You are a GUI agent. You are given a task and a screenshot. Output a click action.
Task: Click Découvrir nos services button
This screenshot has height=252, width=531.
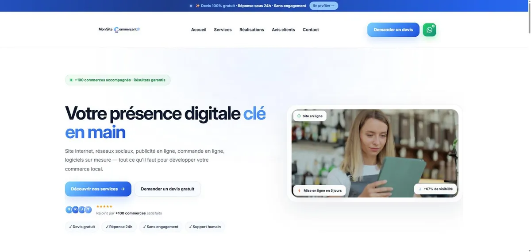(x=98, y=189)
